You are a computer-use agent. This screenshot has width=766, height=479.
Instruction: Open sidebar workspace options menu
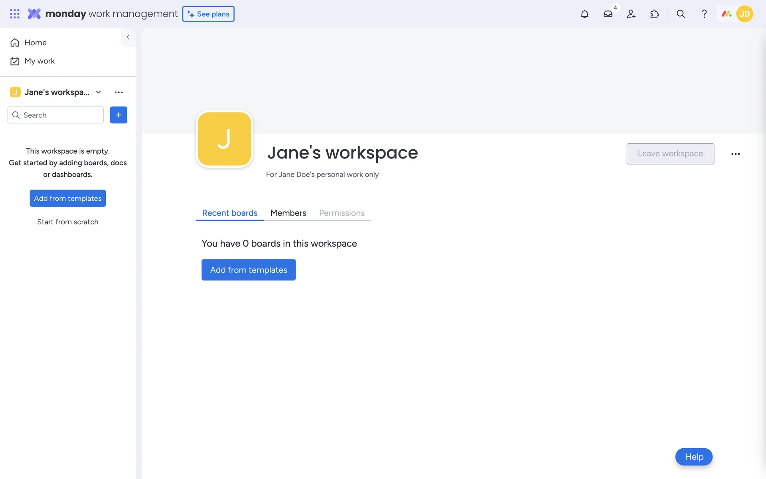(x=118, y=92)
